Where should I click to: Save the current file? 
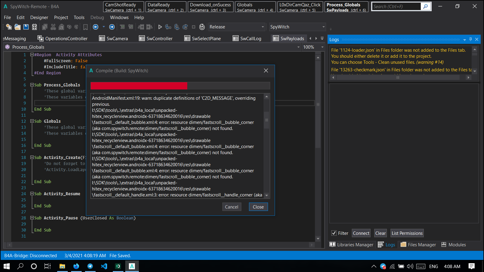pyautogui.click(x=26, y=27)
